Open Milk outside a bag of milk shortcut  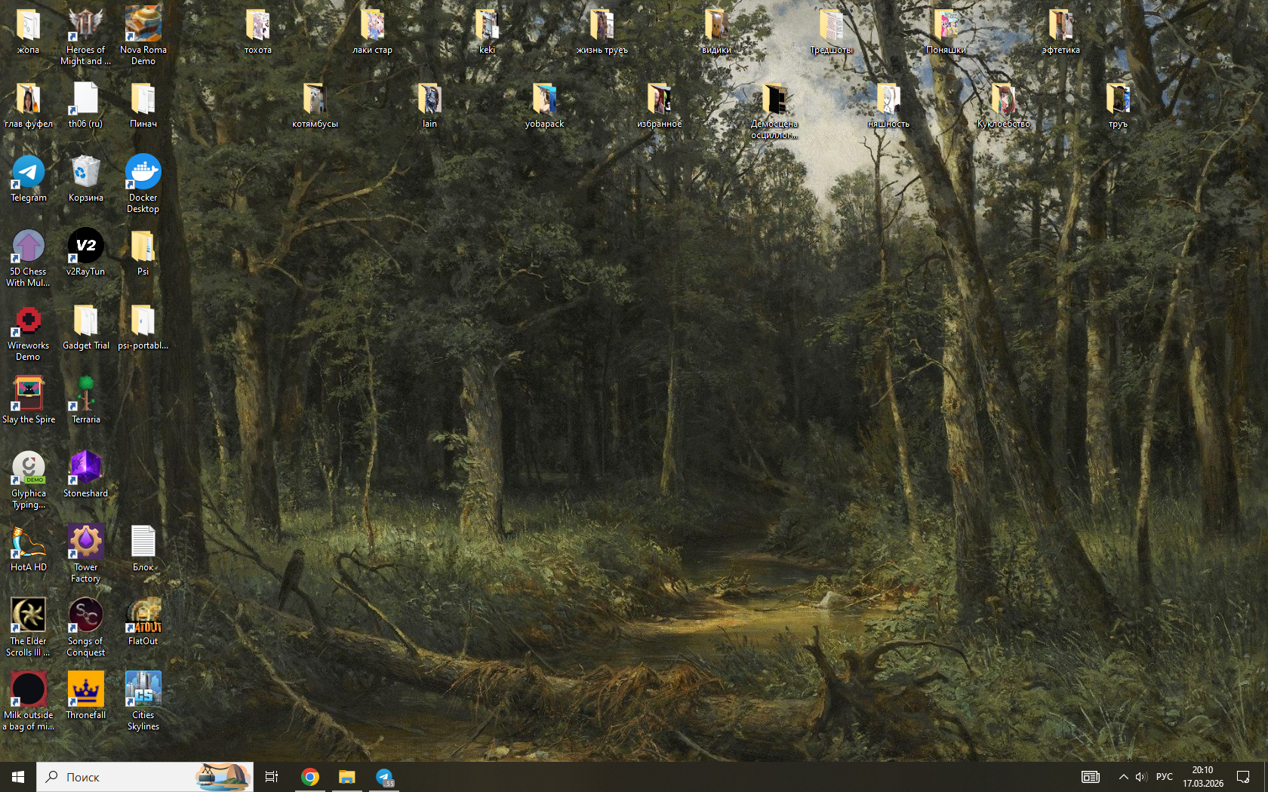click(x=29, y=701)
